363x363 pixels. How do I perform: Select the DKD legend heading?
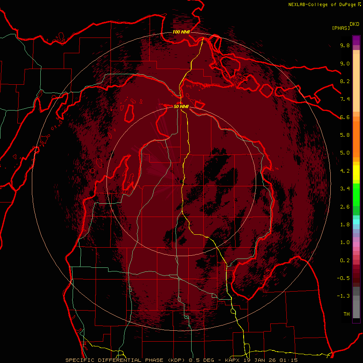pyautogui.click(x=355, y=24)
